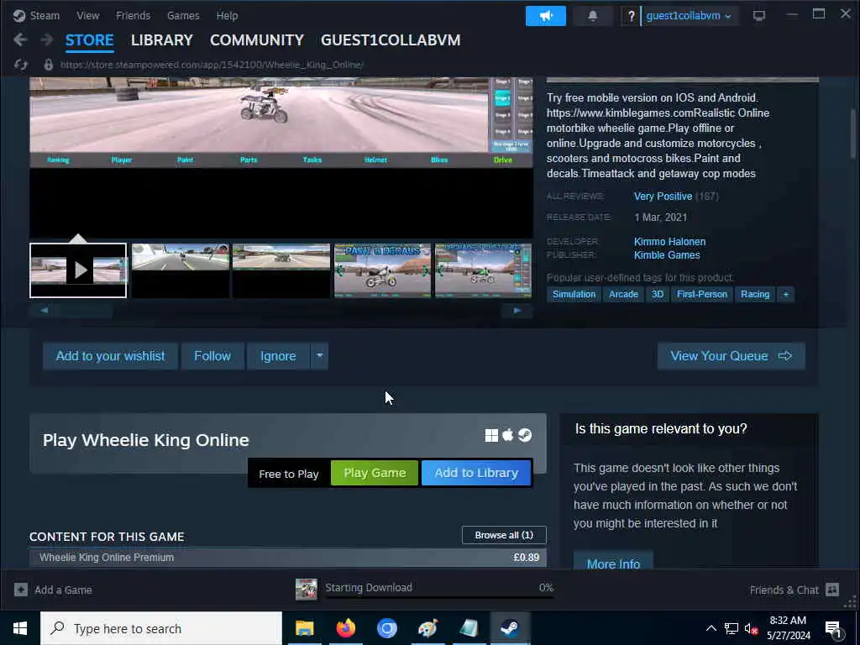The height and width of the screenshot is (645, 860).
Task: Click the green Play Game button
Action: coord(375,473)
